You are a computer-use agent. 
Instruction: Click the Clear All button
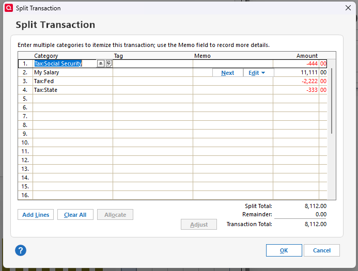pyautogui.click(x=75, y=215)
